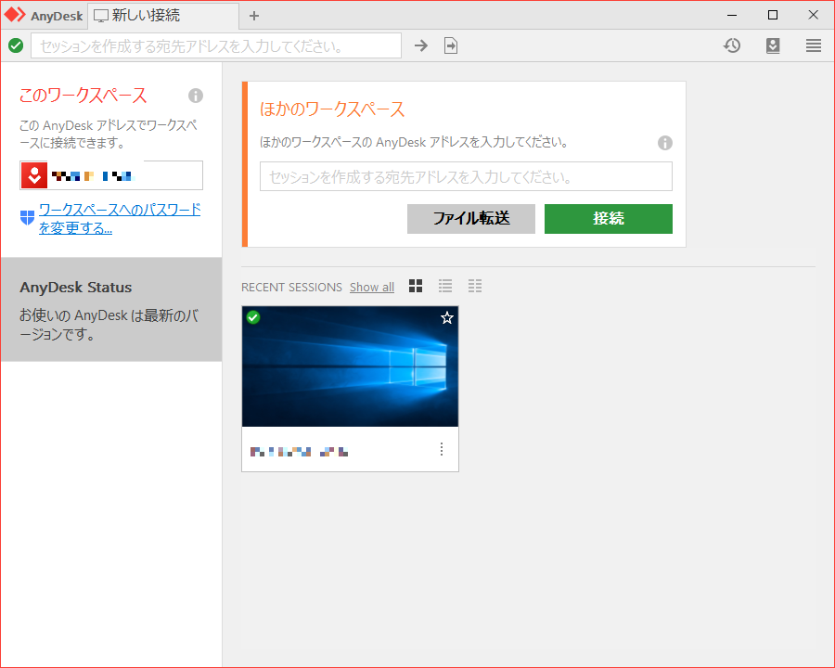Click the ファイル転送 button
Screen dimensions: 835x668
coord(470,219)
